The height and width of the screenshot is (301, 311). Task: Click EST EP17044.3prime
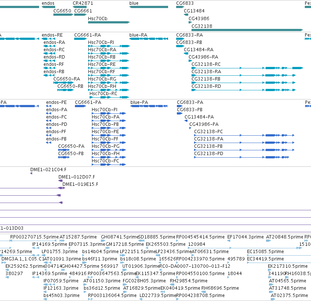pos(245,237)
